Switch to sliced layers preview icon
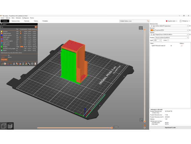This screenshot has height=144, width=191. [10, 126]
